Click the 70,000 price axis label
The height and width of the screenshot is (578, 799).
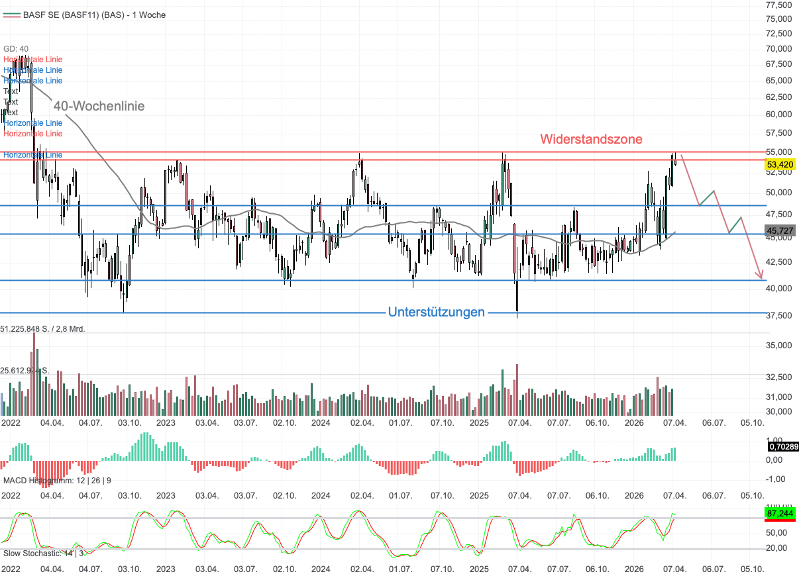(x=778, y=49)
